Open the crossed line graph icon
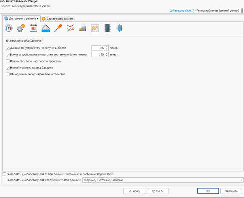Image resolution: width=244 pixels, height=198 pixels. (x=70, y=28)
